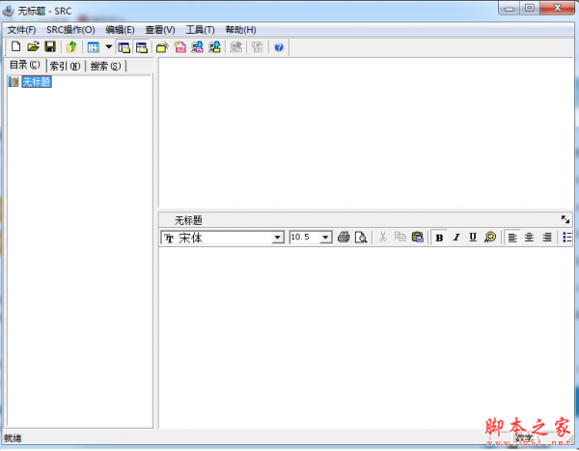This screenshot has height=451, width=579.
Task: Print with the printer icon
Action: [344, 237]
